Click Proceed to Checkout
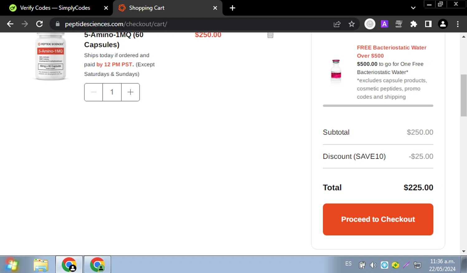The image size is (467, 273). click(x=378, y=219)
